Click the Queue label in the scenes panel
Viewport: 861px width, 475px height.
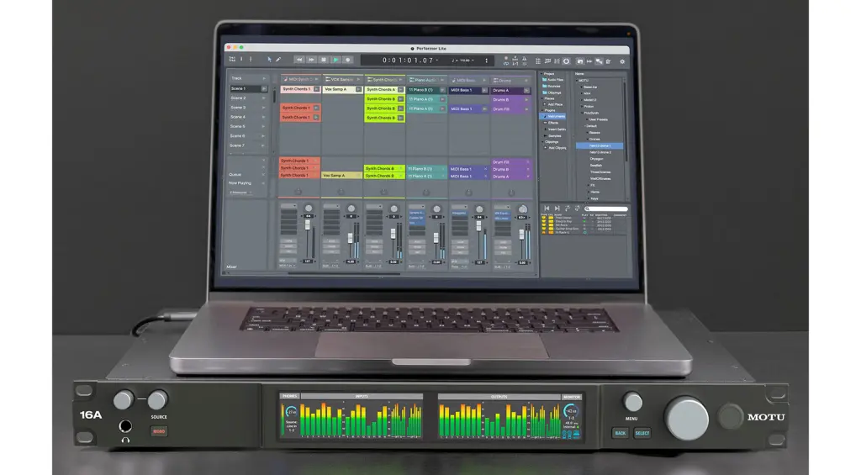point(236,174)
